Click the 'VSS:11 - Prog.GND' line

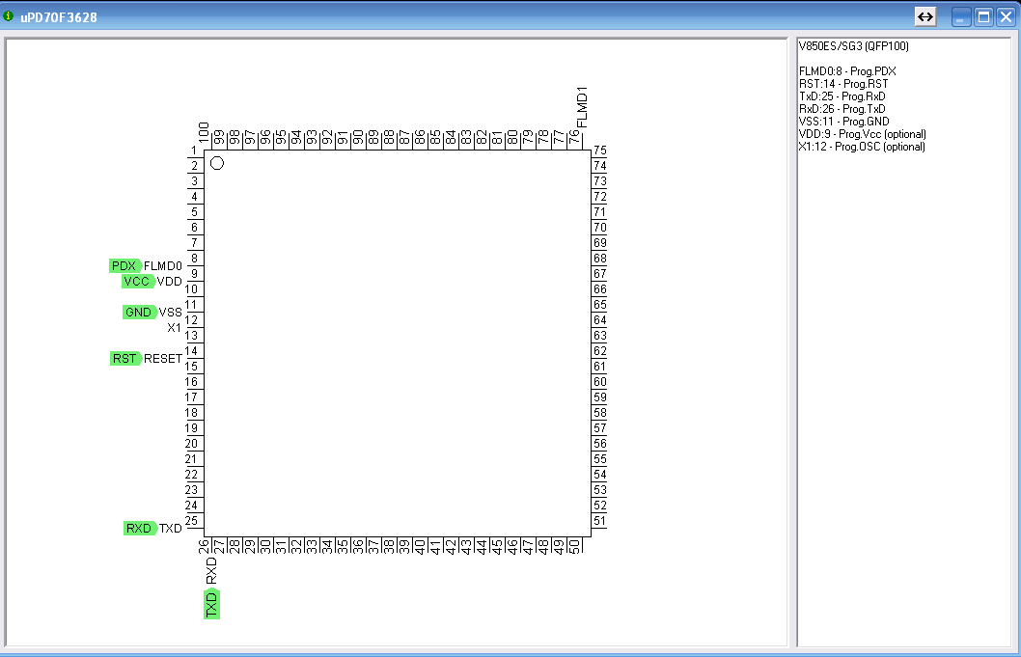[x=843, y=122]
